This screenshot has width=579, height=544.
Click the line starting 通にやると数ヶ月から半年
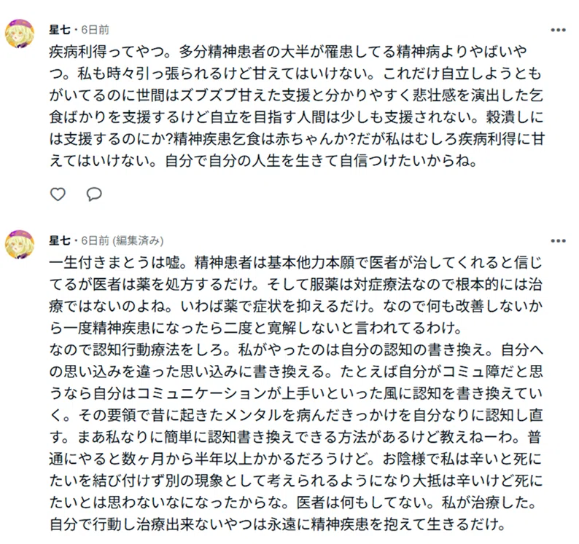pyautogui.click(x=296, y=459)
